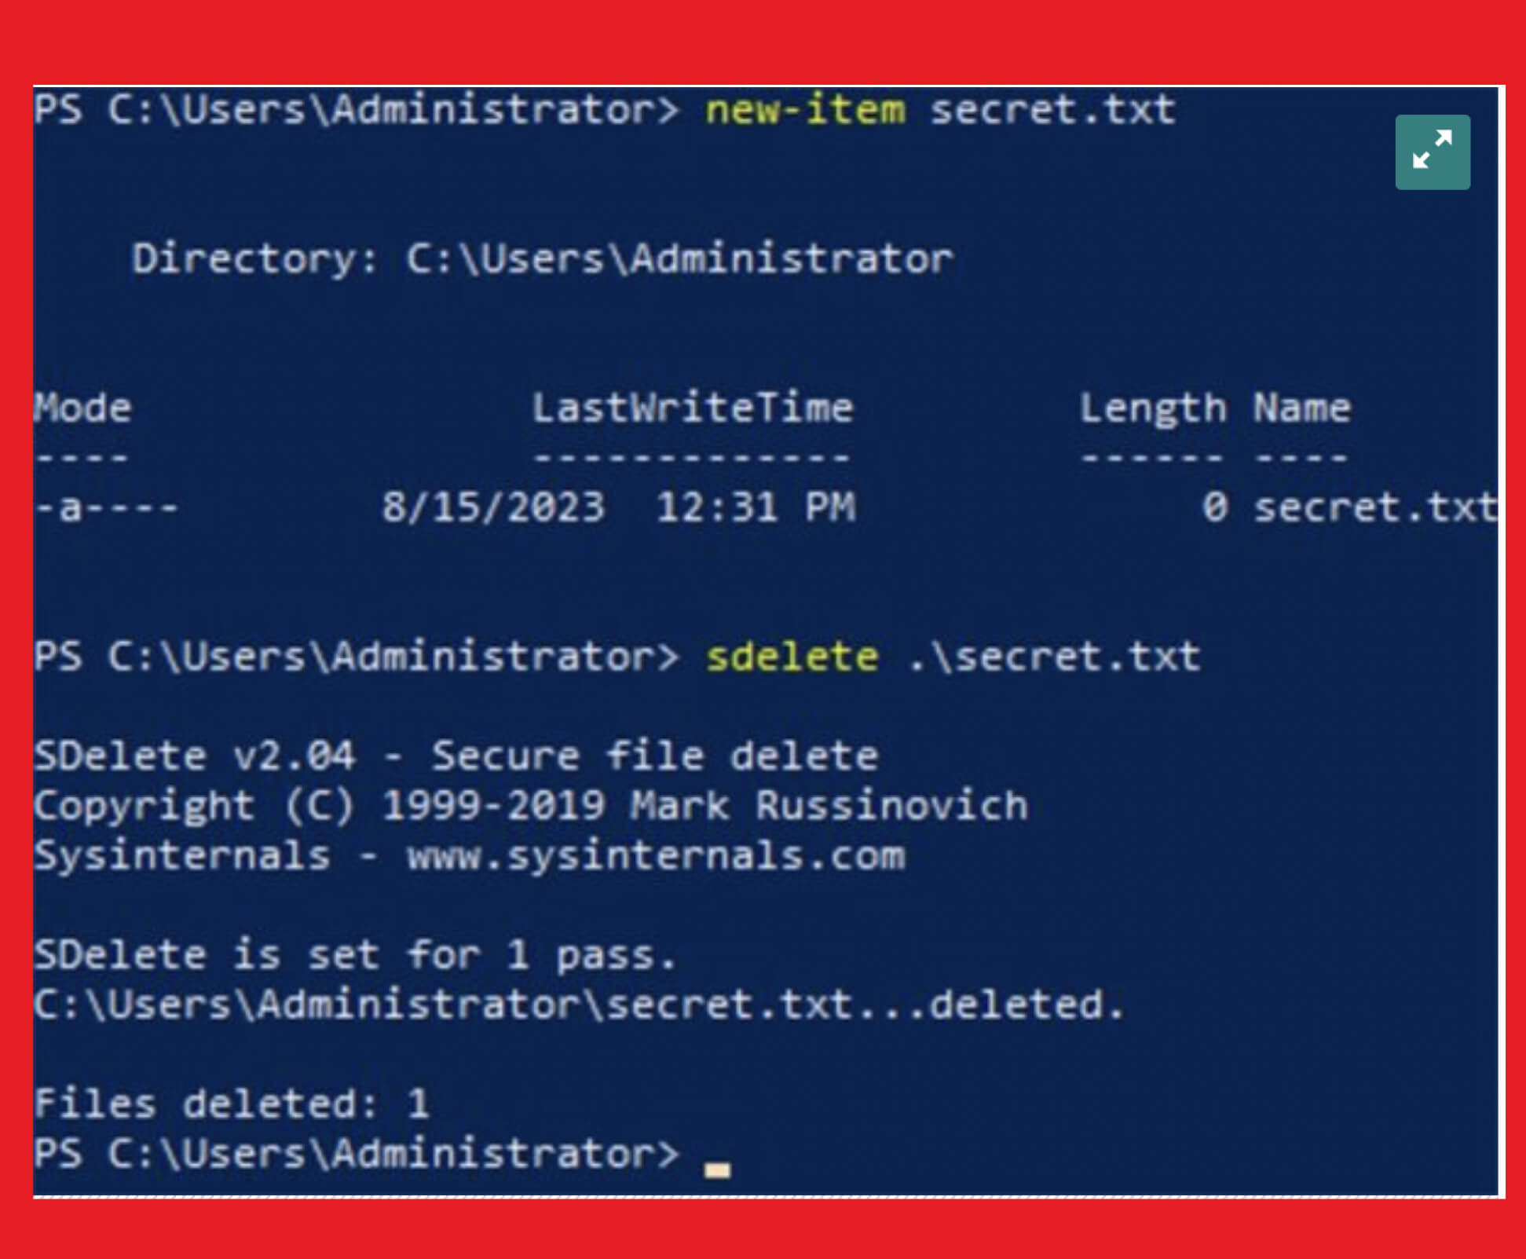
Task: Click the blinking cursor at the last prompt
Action: [x=717, y=1170]
